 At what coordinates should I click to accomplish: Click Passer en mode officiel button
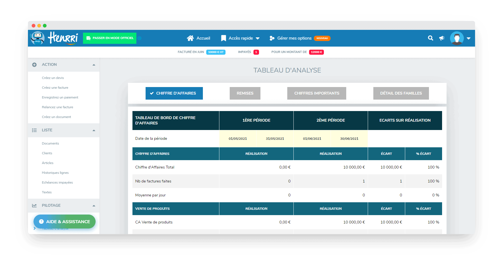point(110,38)
